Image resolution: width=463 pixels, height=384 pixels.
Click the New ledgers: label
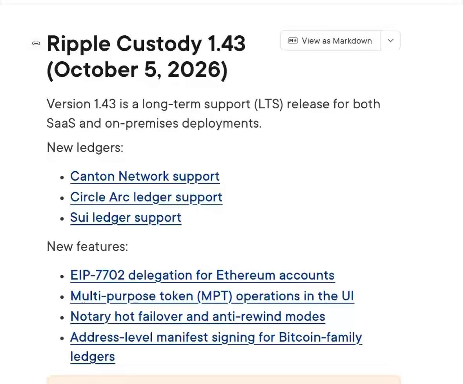tap(85, 147)
